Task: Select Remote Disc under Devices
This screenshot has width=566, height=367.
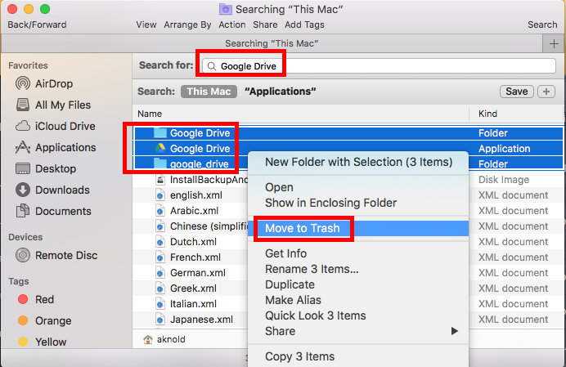Action: [x=66, y=255]
